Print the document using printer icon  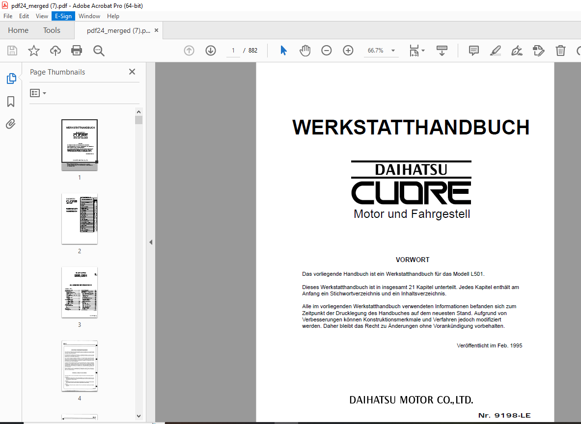pyautogui.click(x=77, y=51)
